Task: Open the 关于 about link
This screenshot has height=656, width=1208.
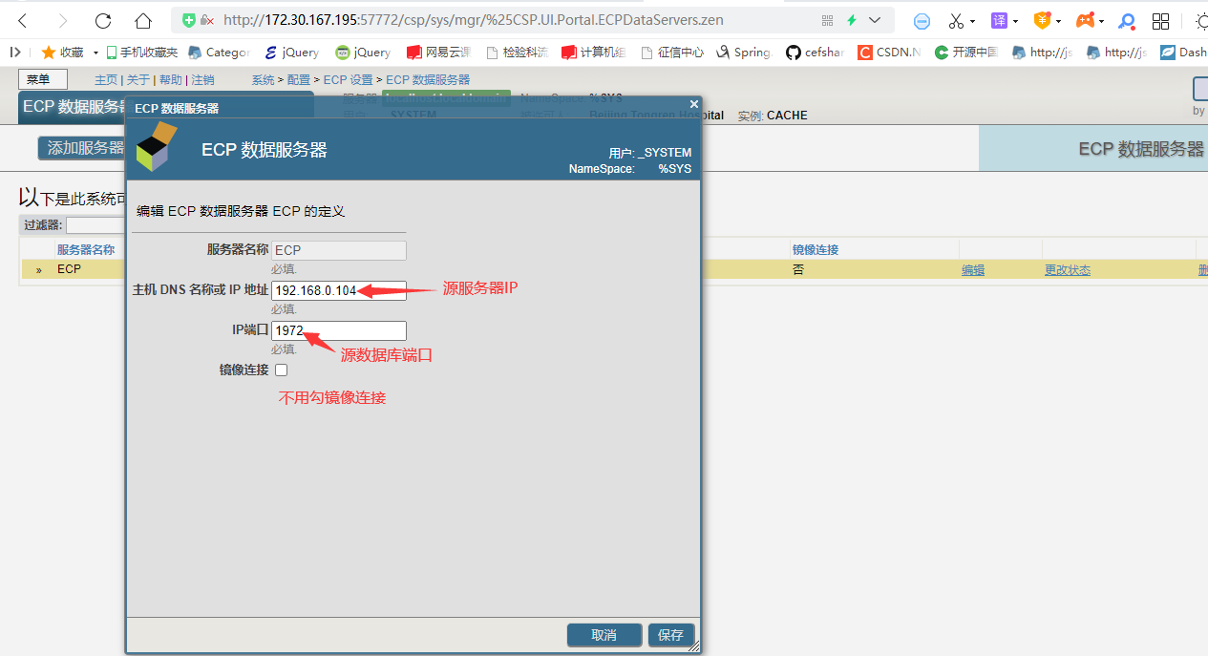Action: (x=138, y=80)
